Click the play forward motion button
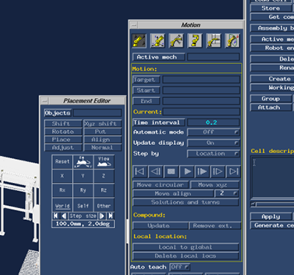The height and width of the screenshot is (275, 294). click(187, 172)
